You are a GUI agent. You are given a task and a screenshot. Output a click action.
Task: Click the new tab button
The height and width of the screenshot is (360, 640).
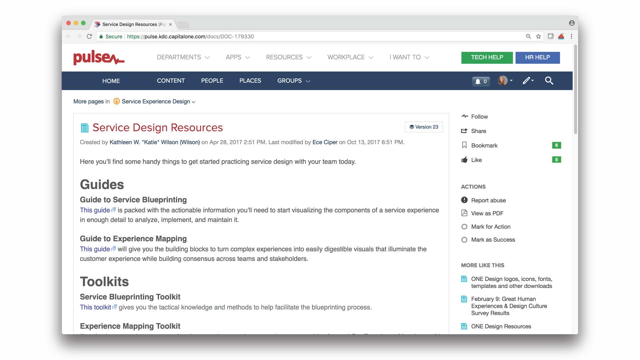coord(183,25)
